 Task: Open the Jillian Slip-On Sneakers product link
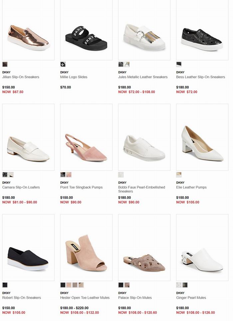tap(21, 77)
